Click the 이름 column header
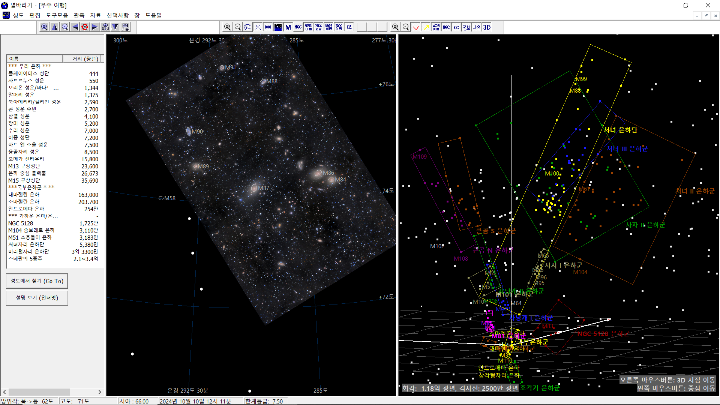Image resolution: width=720 pixels, height=405 pixels. [34, 59]
